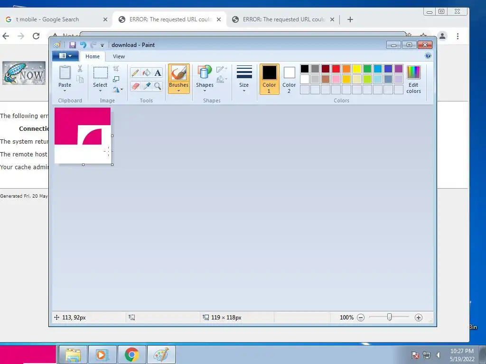
Task: Click the Crop icon in Image group
Action: (x=116, y=69)
